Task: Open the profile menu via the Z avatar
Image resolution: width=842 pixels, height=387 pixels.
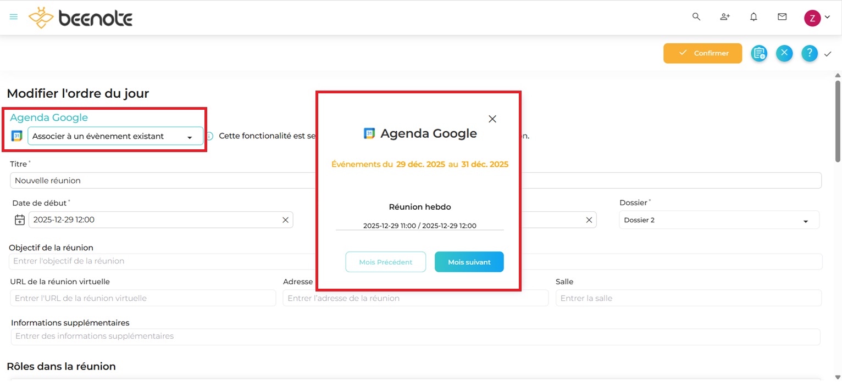Action: (812, 18)
